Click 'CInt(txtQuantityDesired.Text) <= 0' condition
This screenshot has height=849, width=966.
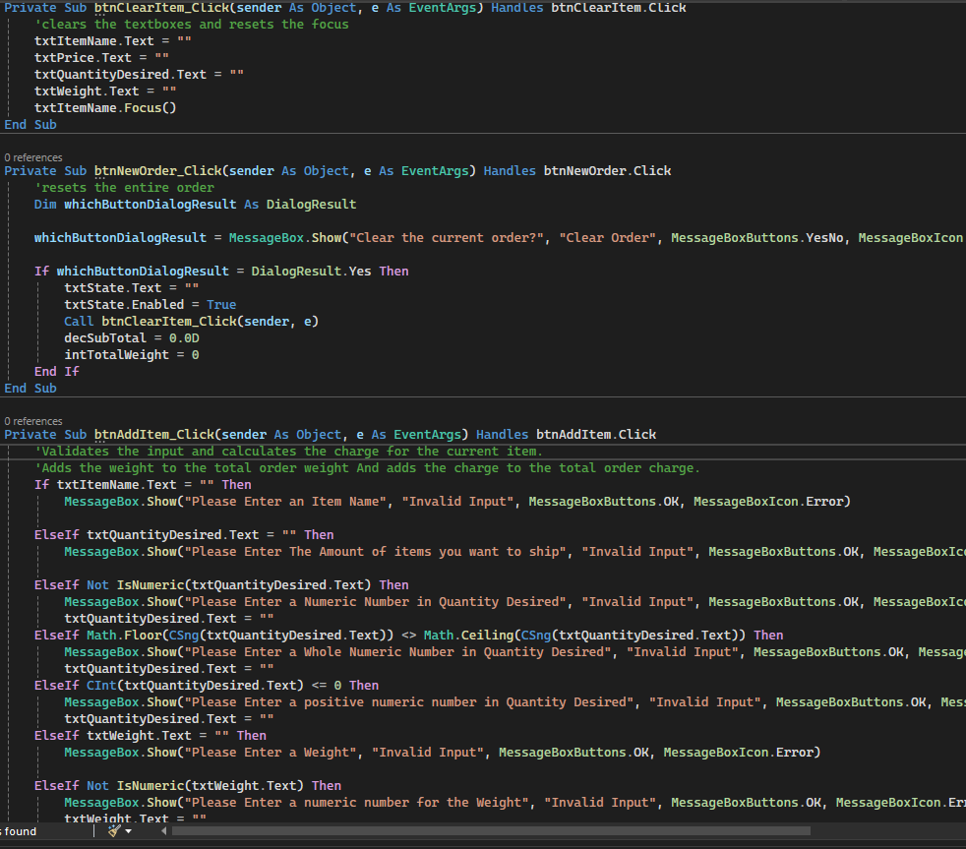(213, 685)
